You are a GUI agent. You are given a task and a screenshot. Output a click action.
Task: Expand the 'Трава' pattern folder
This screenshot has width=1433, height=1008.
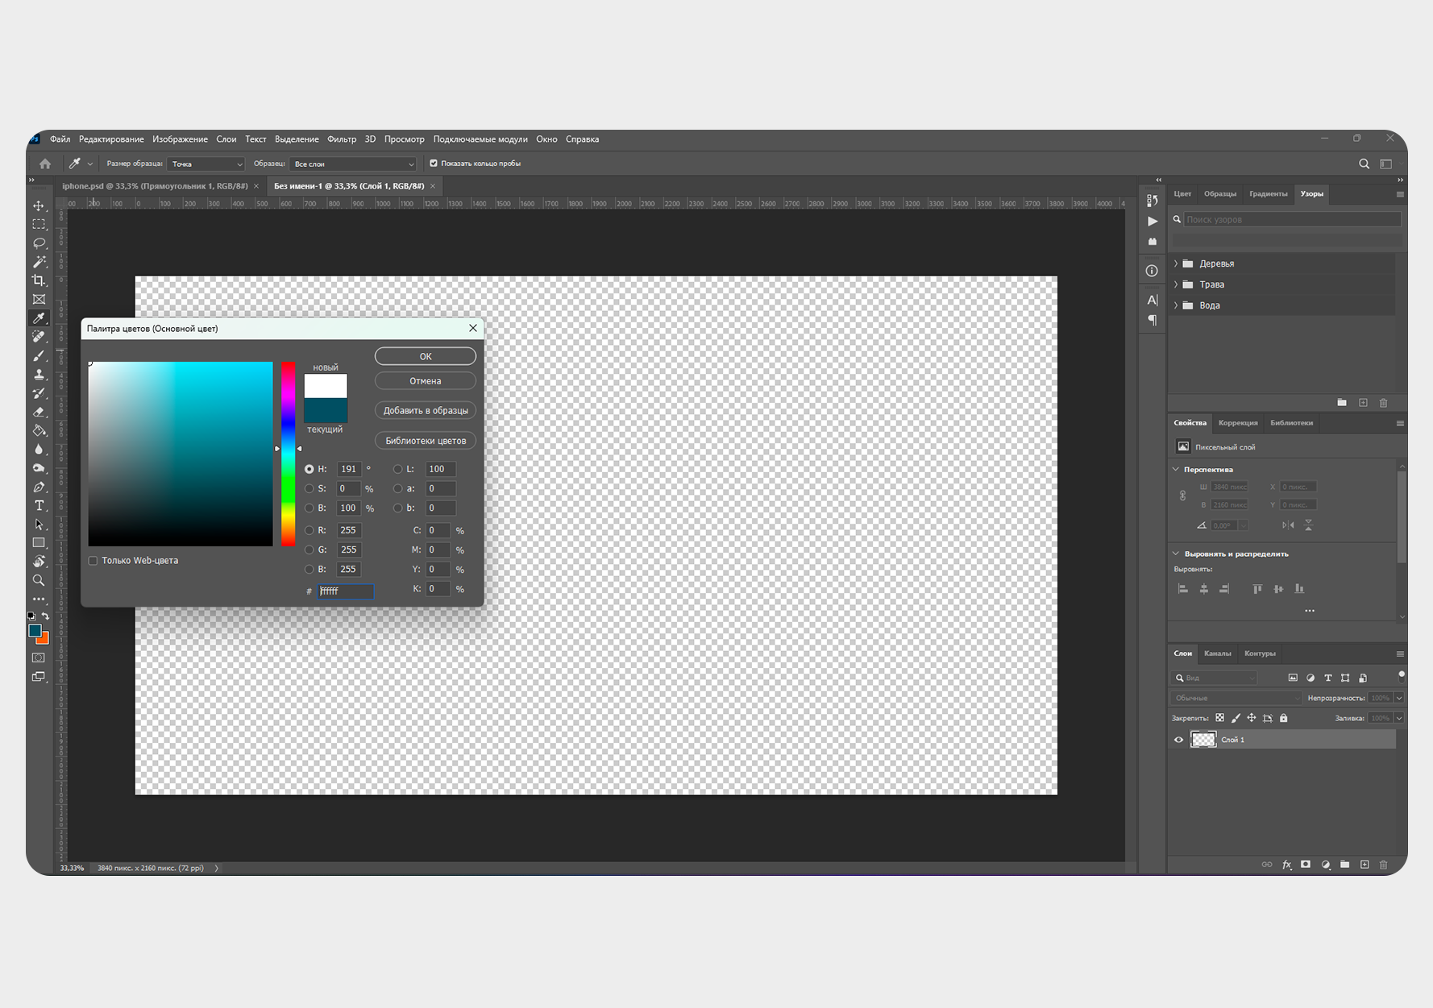pyautogui.click(x=1176, y=284)
